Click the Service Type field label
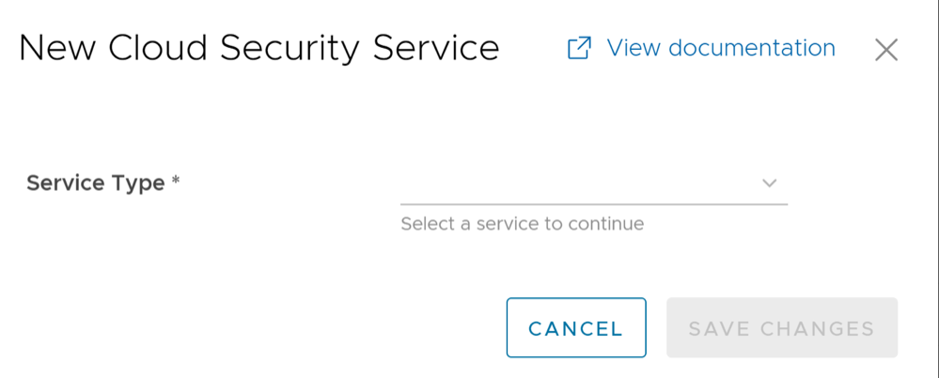 coord(95,182)
